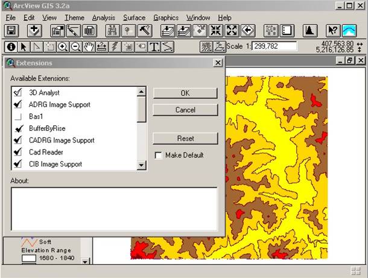The image size is (368, 278).
Task: Open the View menu
Action: pyautogui.click(x=49, y=18)
